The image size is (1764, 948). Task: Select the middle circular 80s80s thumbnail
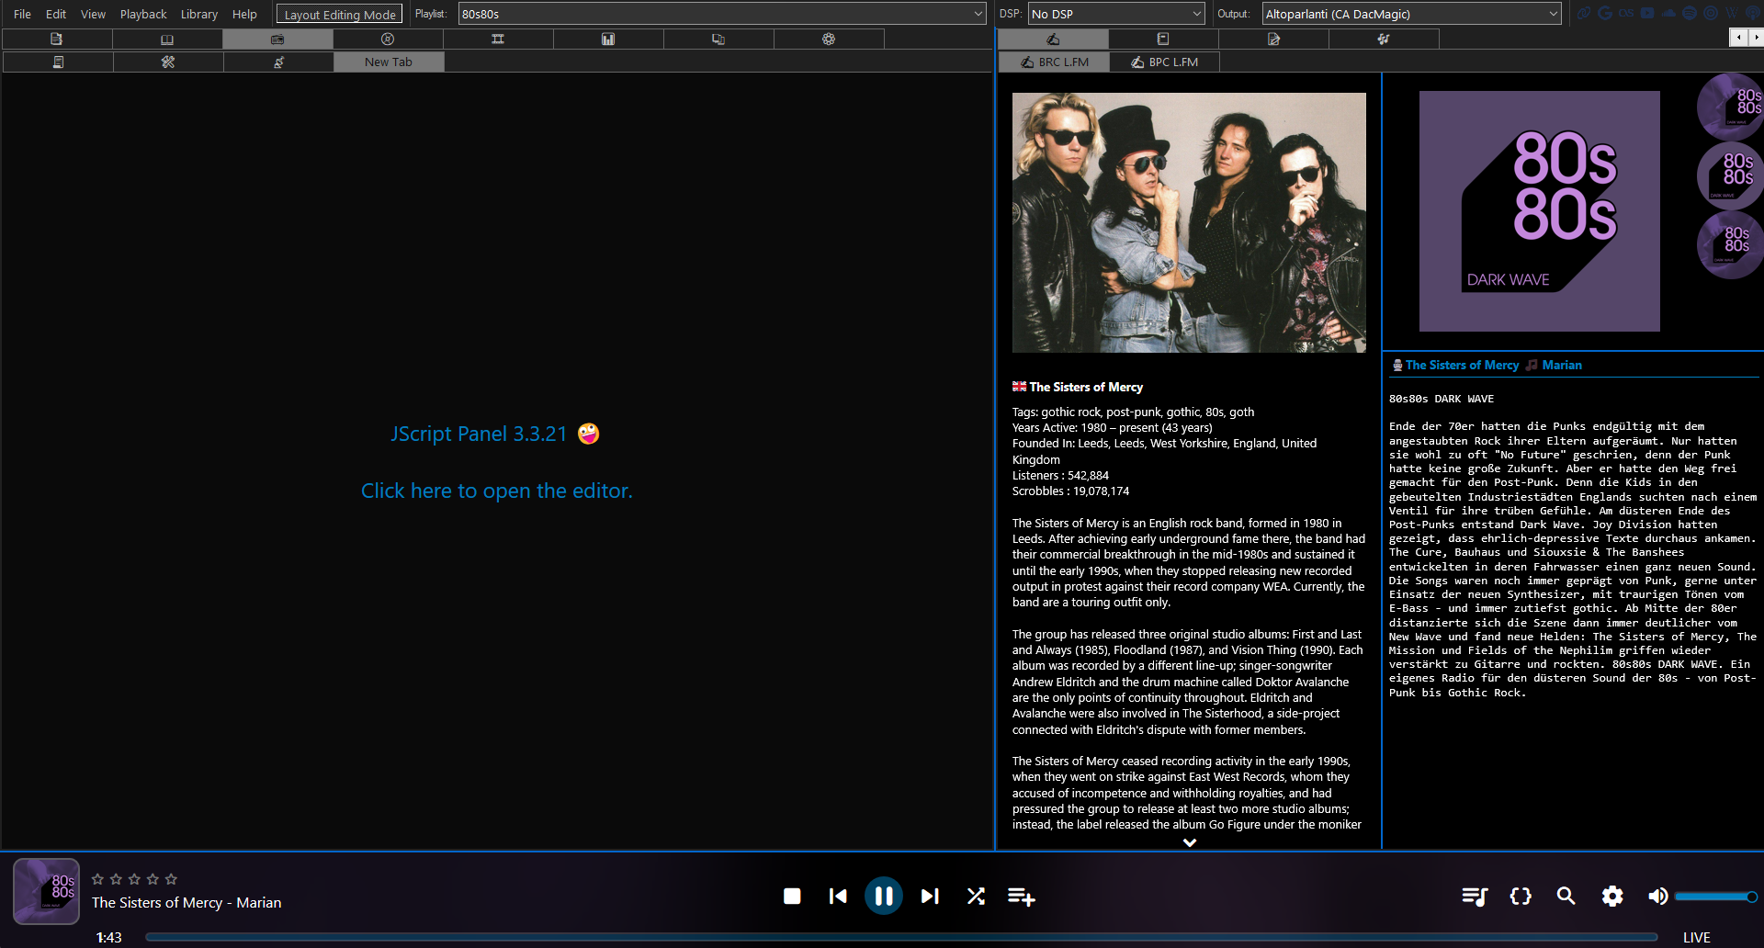[x=1732, y=175]
